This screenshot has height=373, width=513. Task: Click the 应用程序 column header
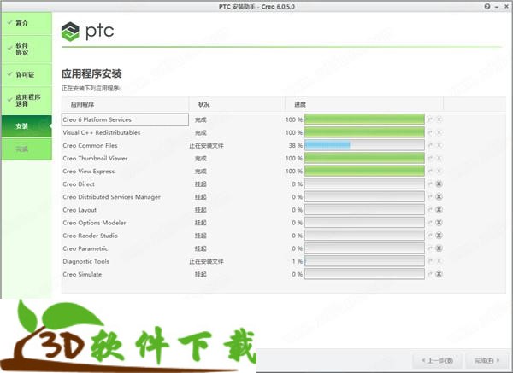pyautogui.click(x=125, y=104)
